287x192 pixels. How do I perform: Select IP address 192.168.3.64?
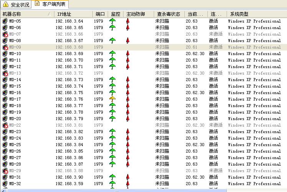pyautogui.click(x=69, y=21)
